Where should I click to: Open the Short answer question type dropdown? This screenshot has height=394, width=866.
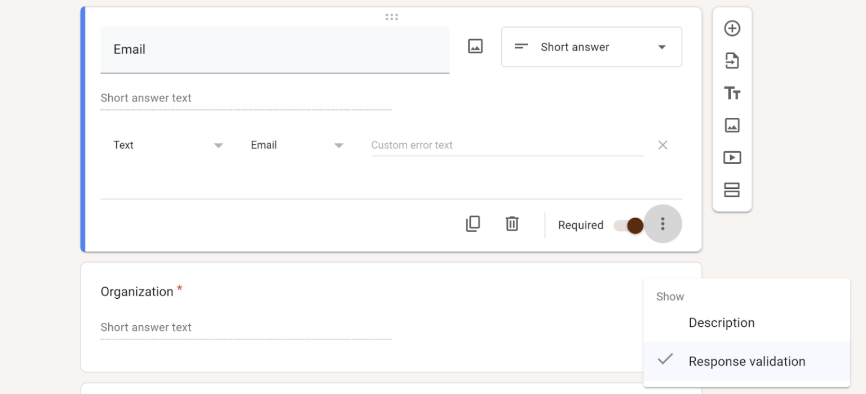coord(591,47)
